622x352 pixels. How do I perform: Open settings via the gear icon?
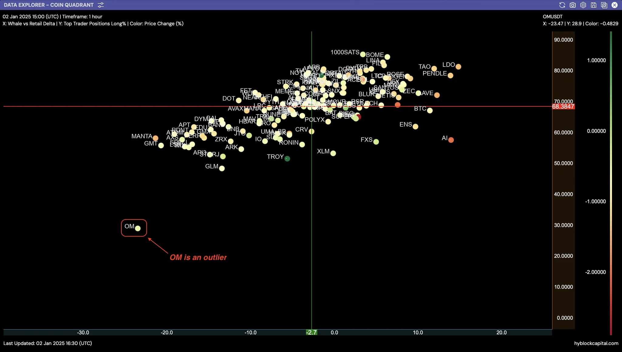[583, 5]
